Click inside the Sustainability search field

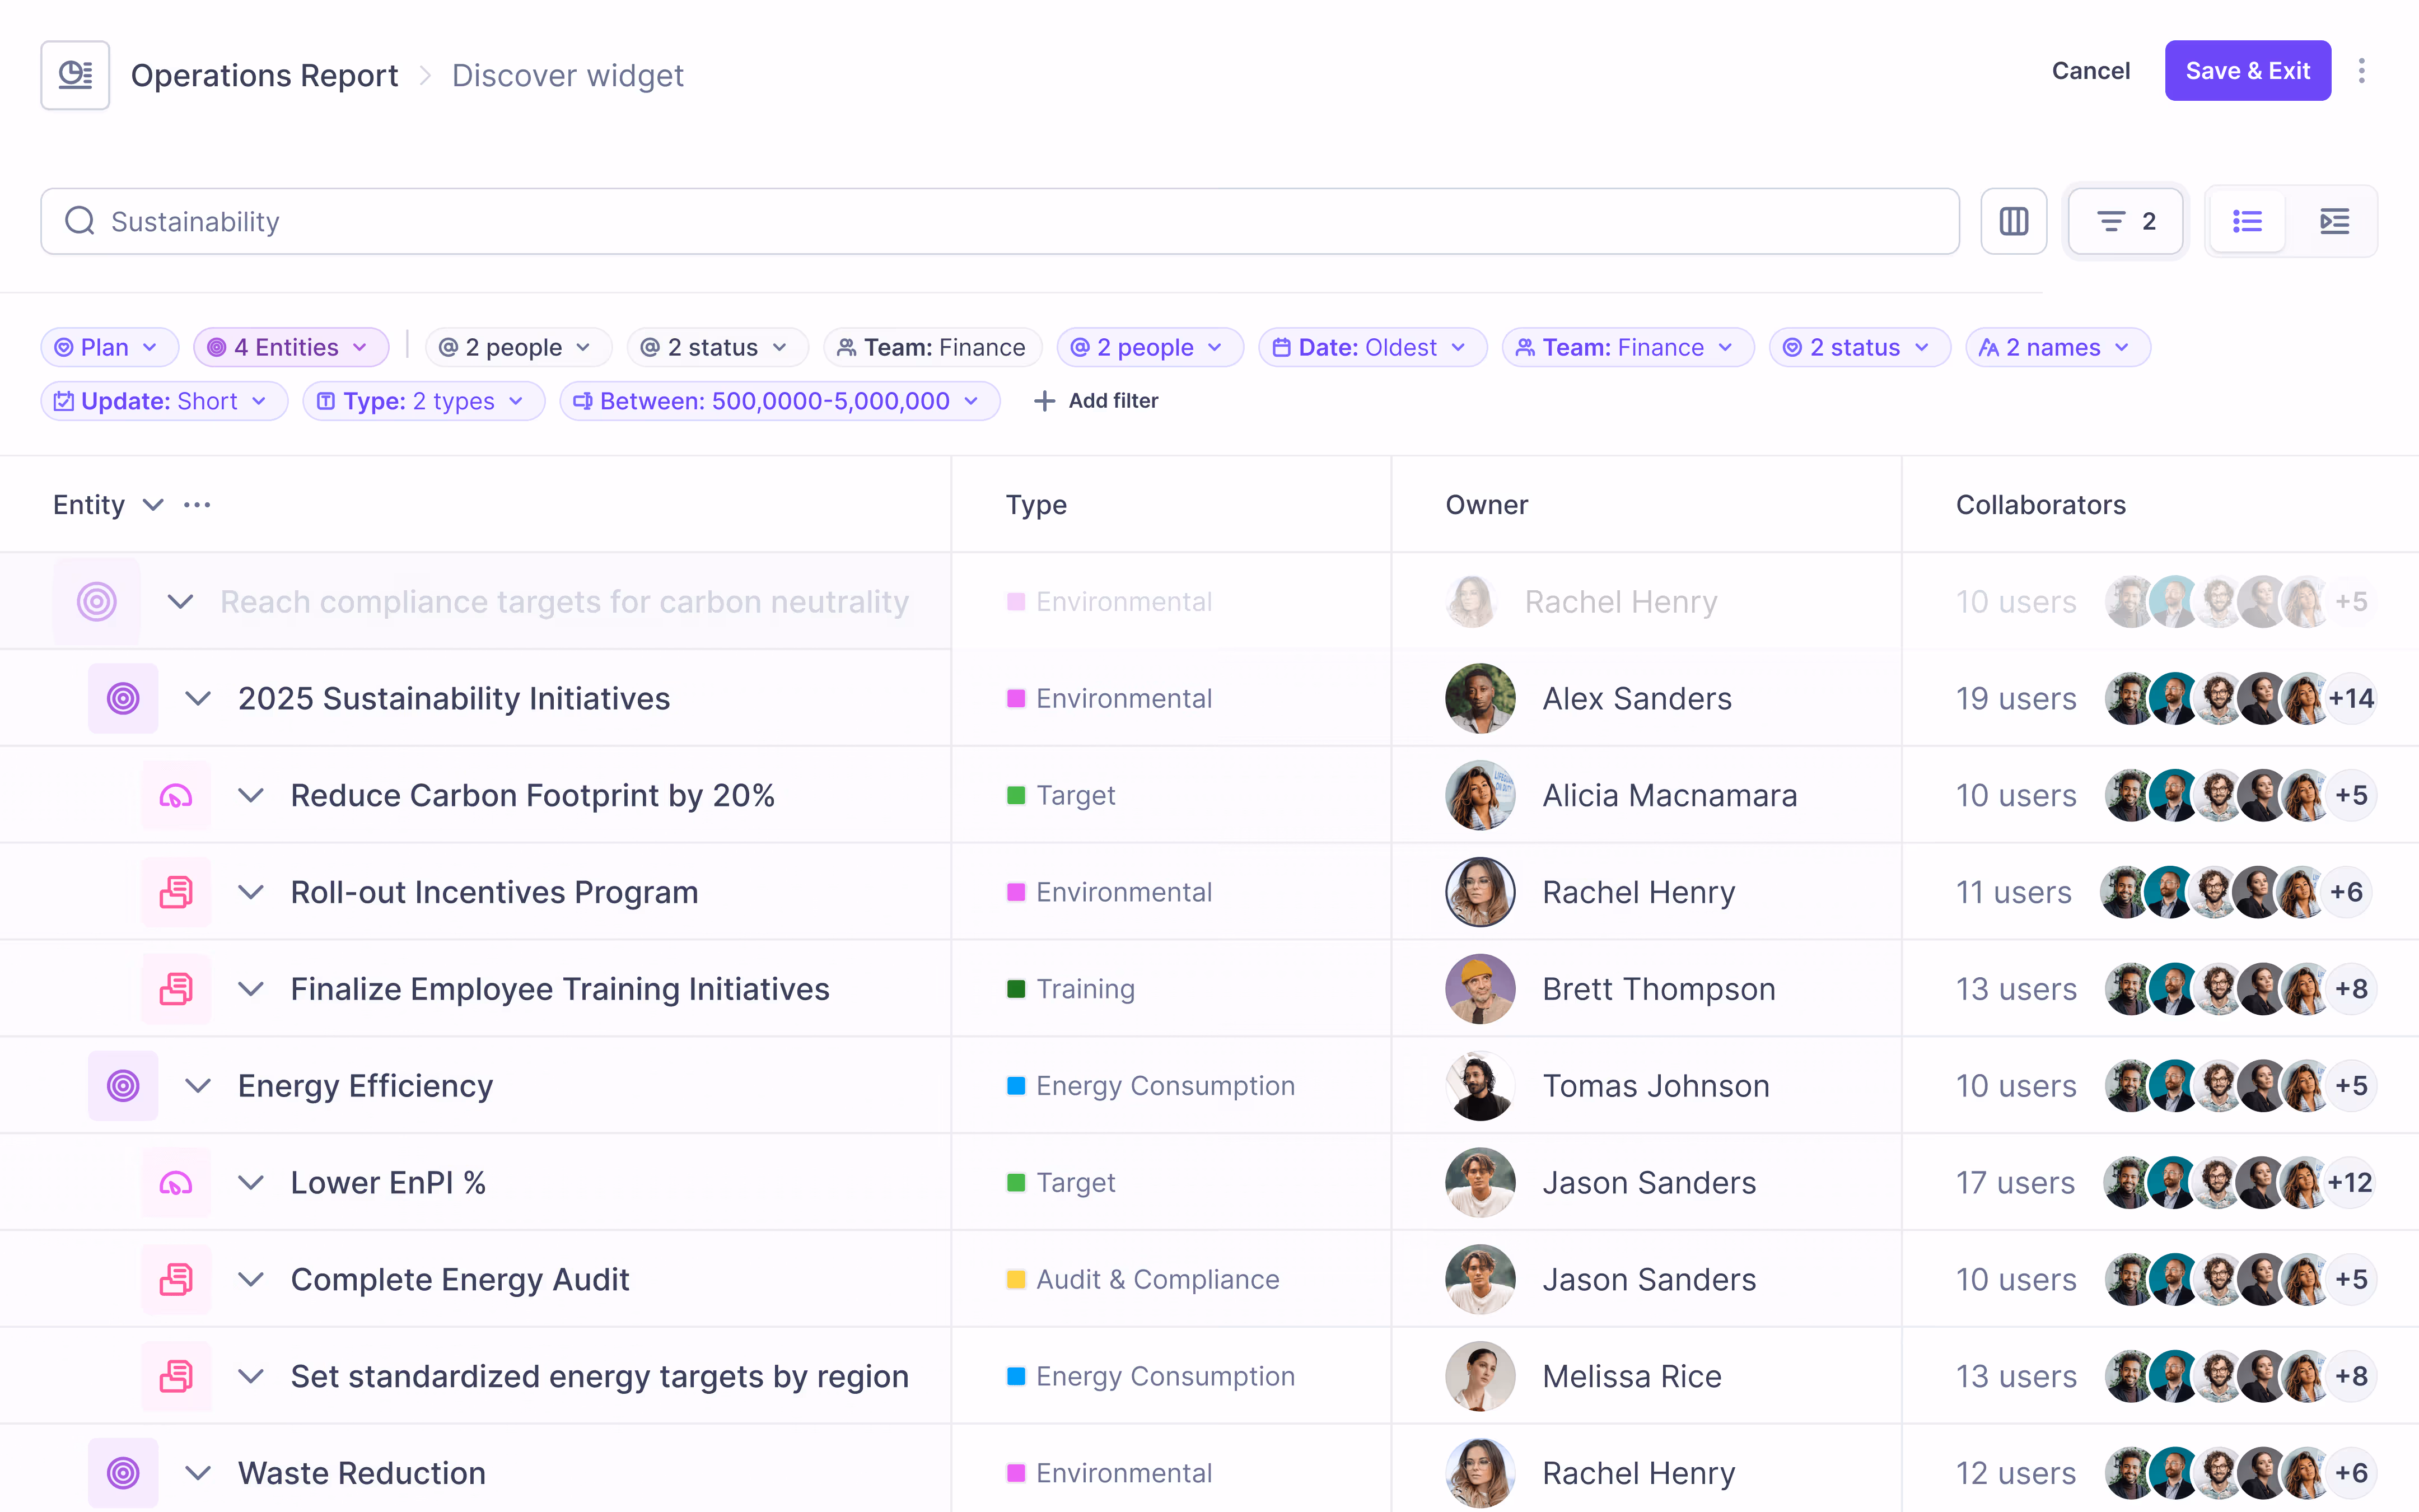(x=600, y=221)
